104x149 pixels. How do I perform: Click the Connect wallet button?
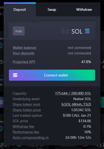pyautogui.click(x=52, y=75)
